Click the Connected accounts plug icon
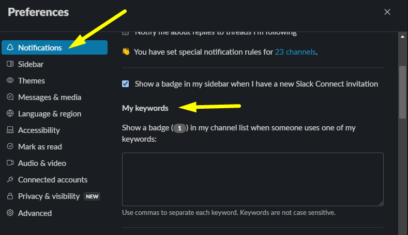The width and height of the screenshot is (408, 235). point(10,180)
